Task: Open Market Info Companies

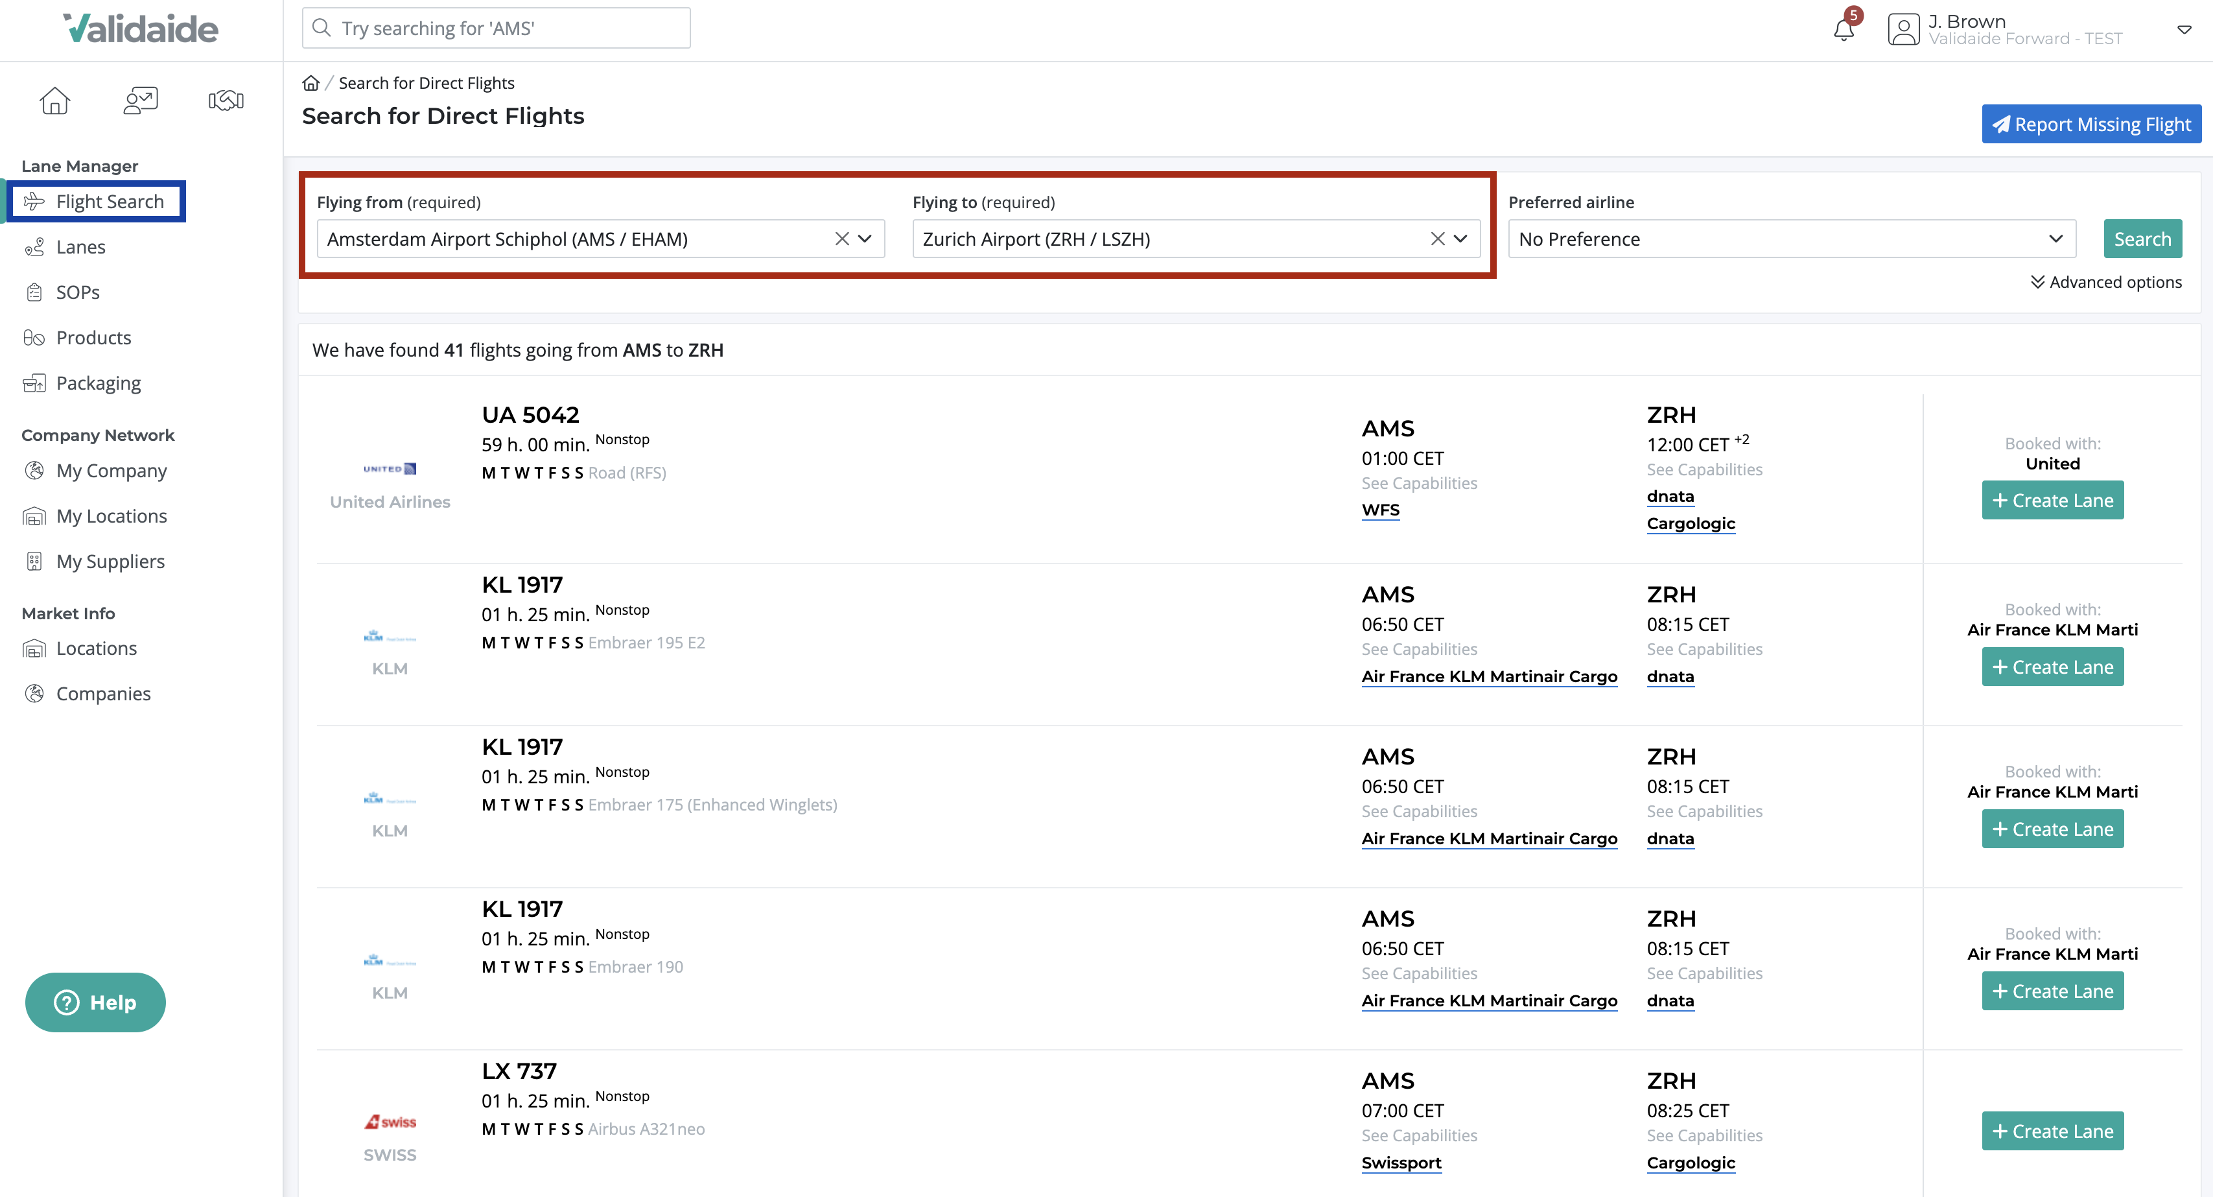Action: (103, 694)
